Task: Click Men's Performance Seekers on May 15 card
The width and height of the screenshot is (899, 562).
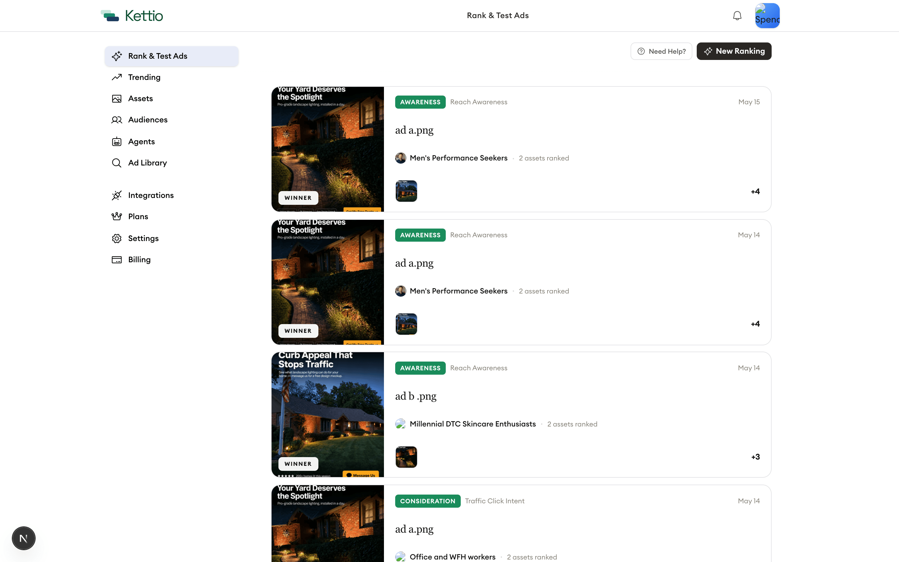Action: click(x=459, y=158)
